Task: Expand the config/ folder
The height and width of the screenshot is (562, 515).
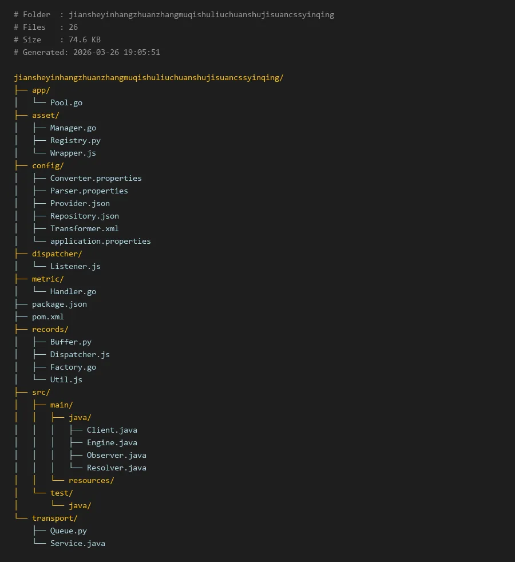Action: click(x=47, y=165)
